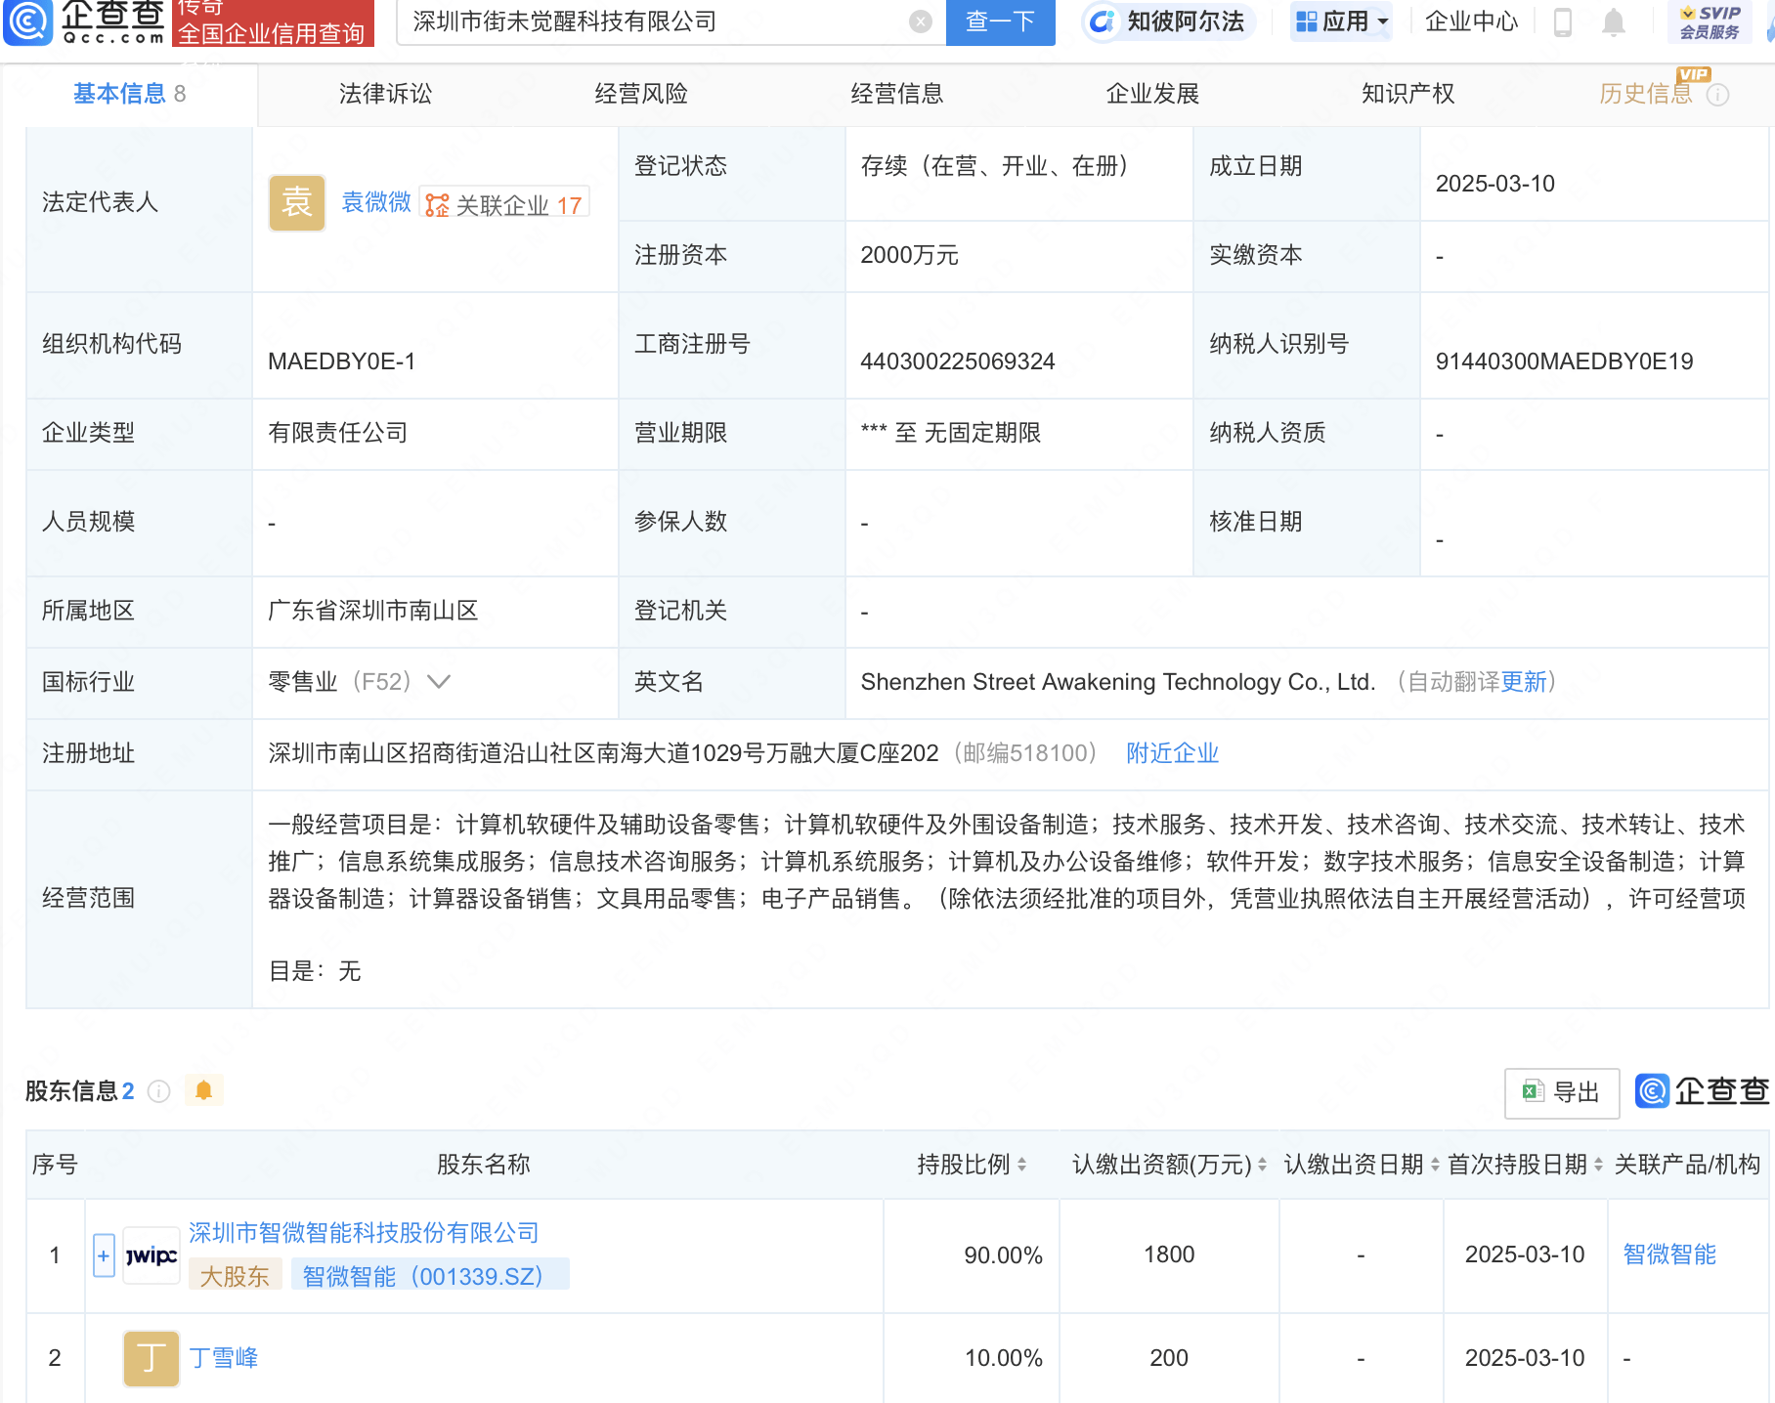Click taxpayer ID 91440300MAEDBY0E19
The image size is (1775, 1403).
1564,361
